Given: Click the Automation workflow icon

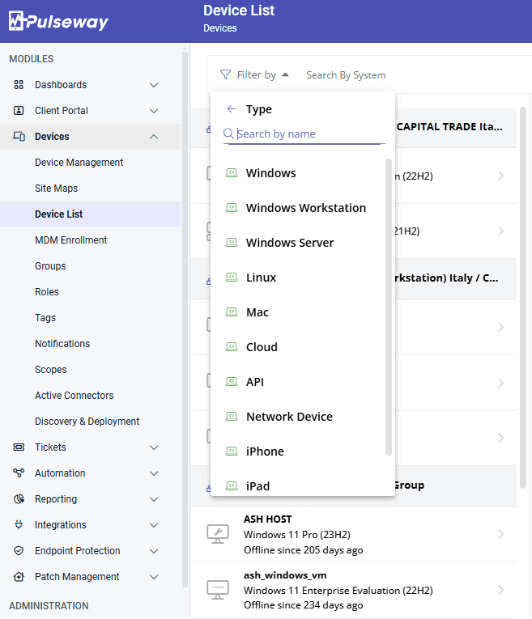Looking at the screenshot, I should [19, 473].
